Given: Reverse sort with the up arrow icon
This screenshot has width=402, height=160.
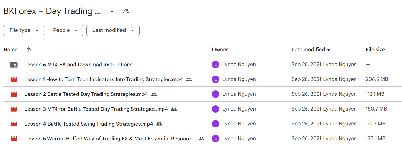Looking at the screenshot, I should [29, 49].
